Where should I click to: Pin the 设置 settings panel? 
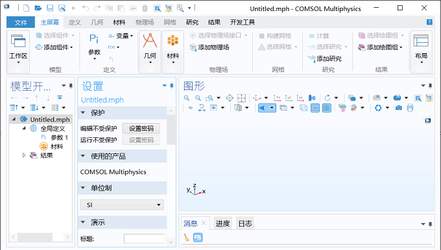coord(172,85)
